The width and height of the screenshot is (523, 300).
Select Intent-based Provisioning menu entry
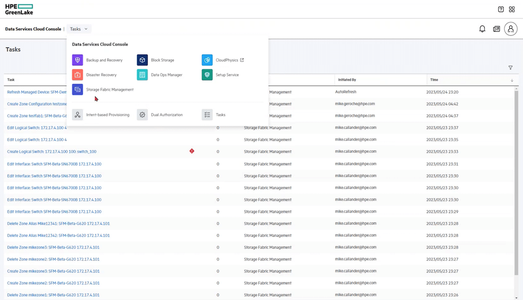pyautogui.click(x=108, y=115)
